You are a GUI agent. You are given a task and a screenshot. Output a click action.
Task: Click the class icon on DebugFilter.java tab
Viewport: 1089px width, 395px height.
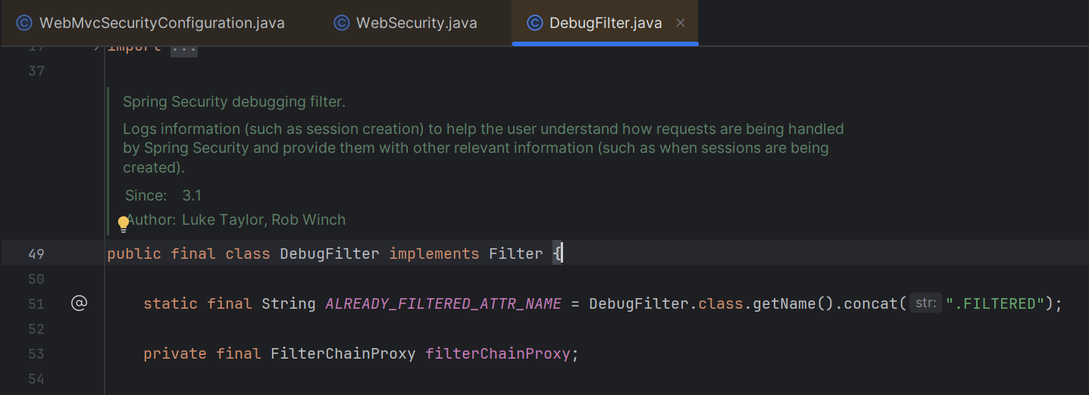tap(535, 23)
